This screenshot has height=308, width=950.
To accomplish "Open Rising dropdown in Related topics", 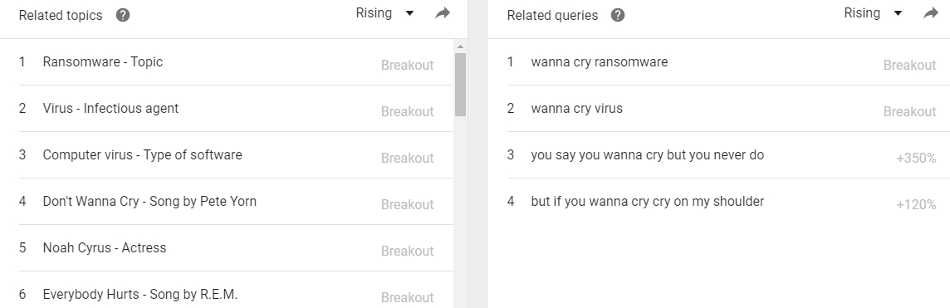I will (384, 13).
